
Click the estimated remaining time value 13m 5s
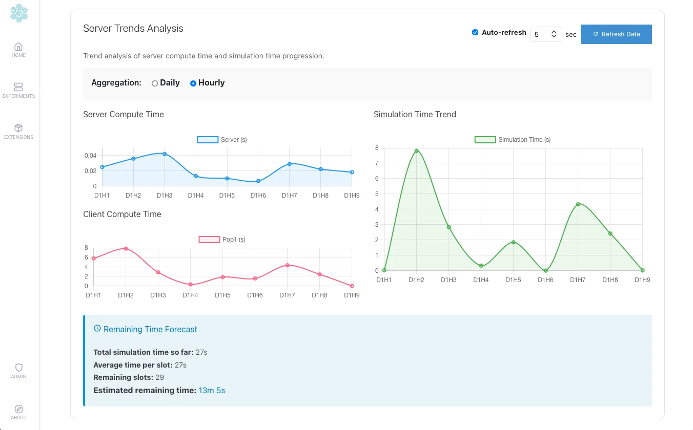pyautogui.click(x=212, y=391)
